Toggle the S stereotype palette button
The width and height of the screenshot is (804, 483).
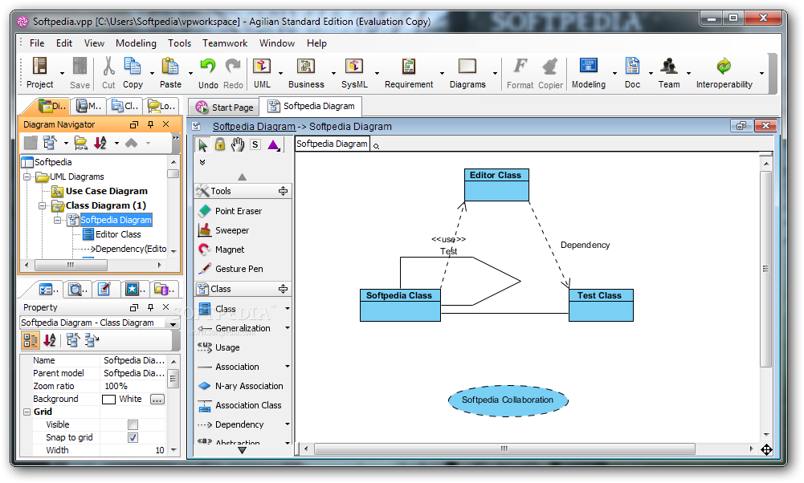pos(255,145)
